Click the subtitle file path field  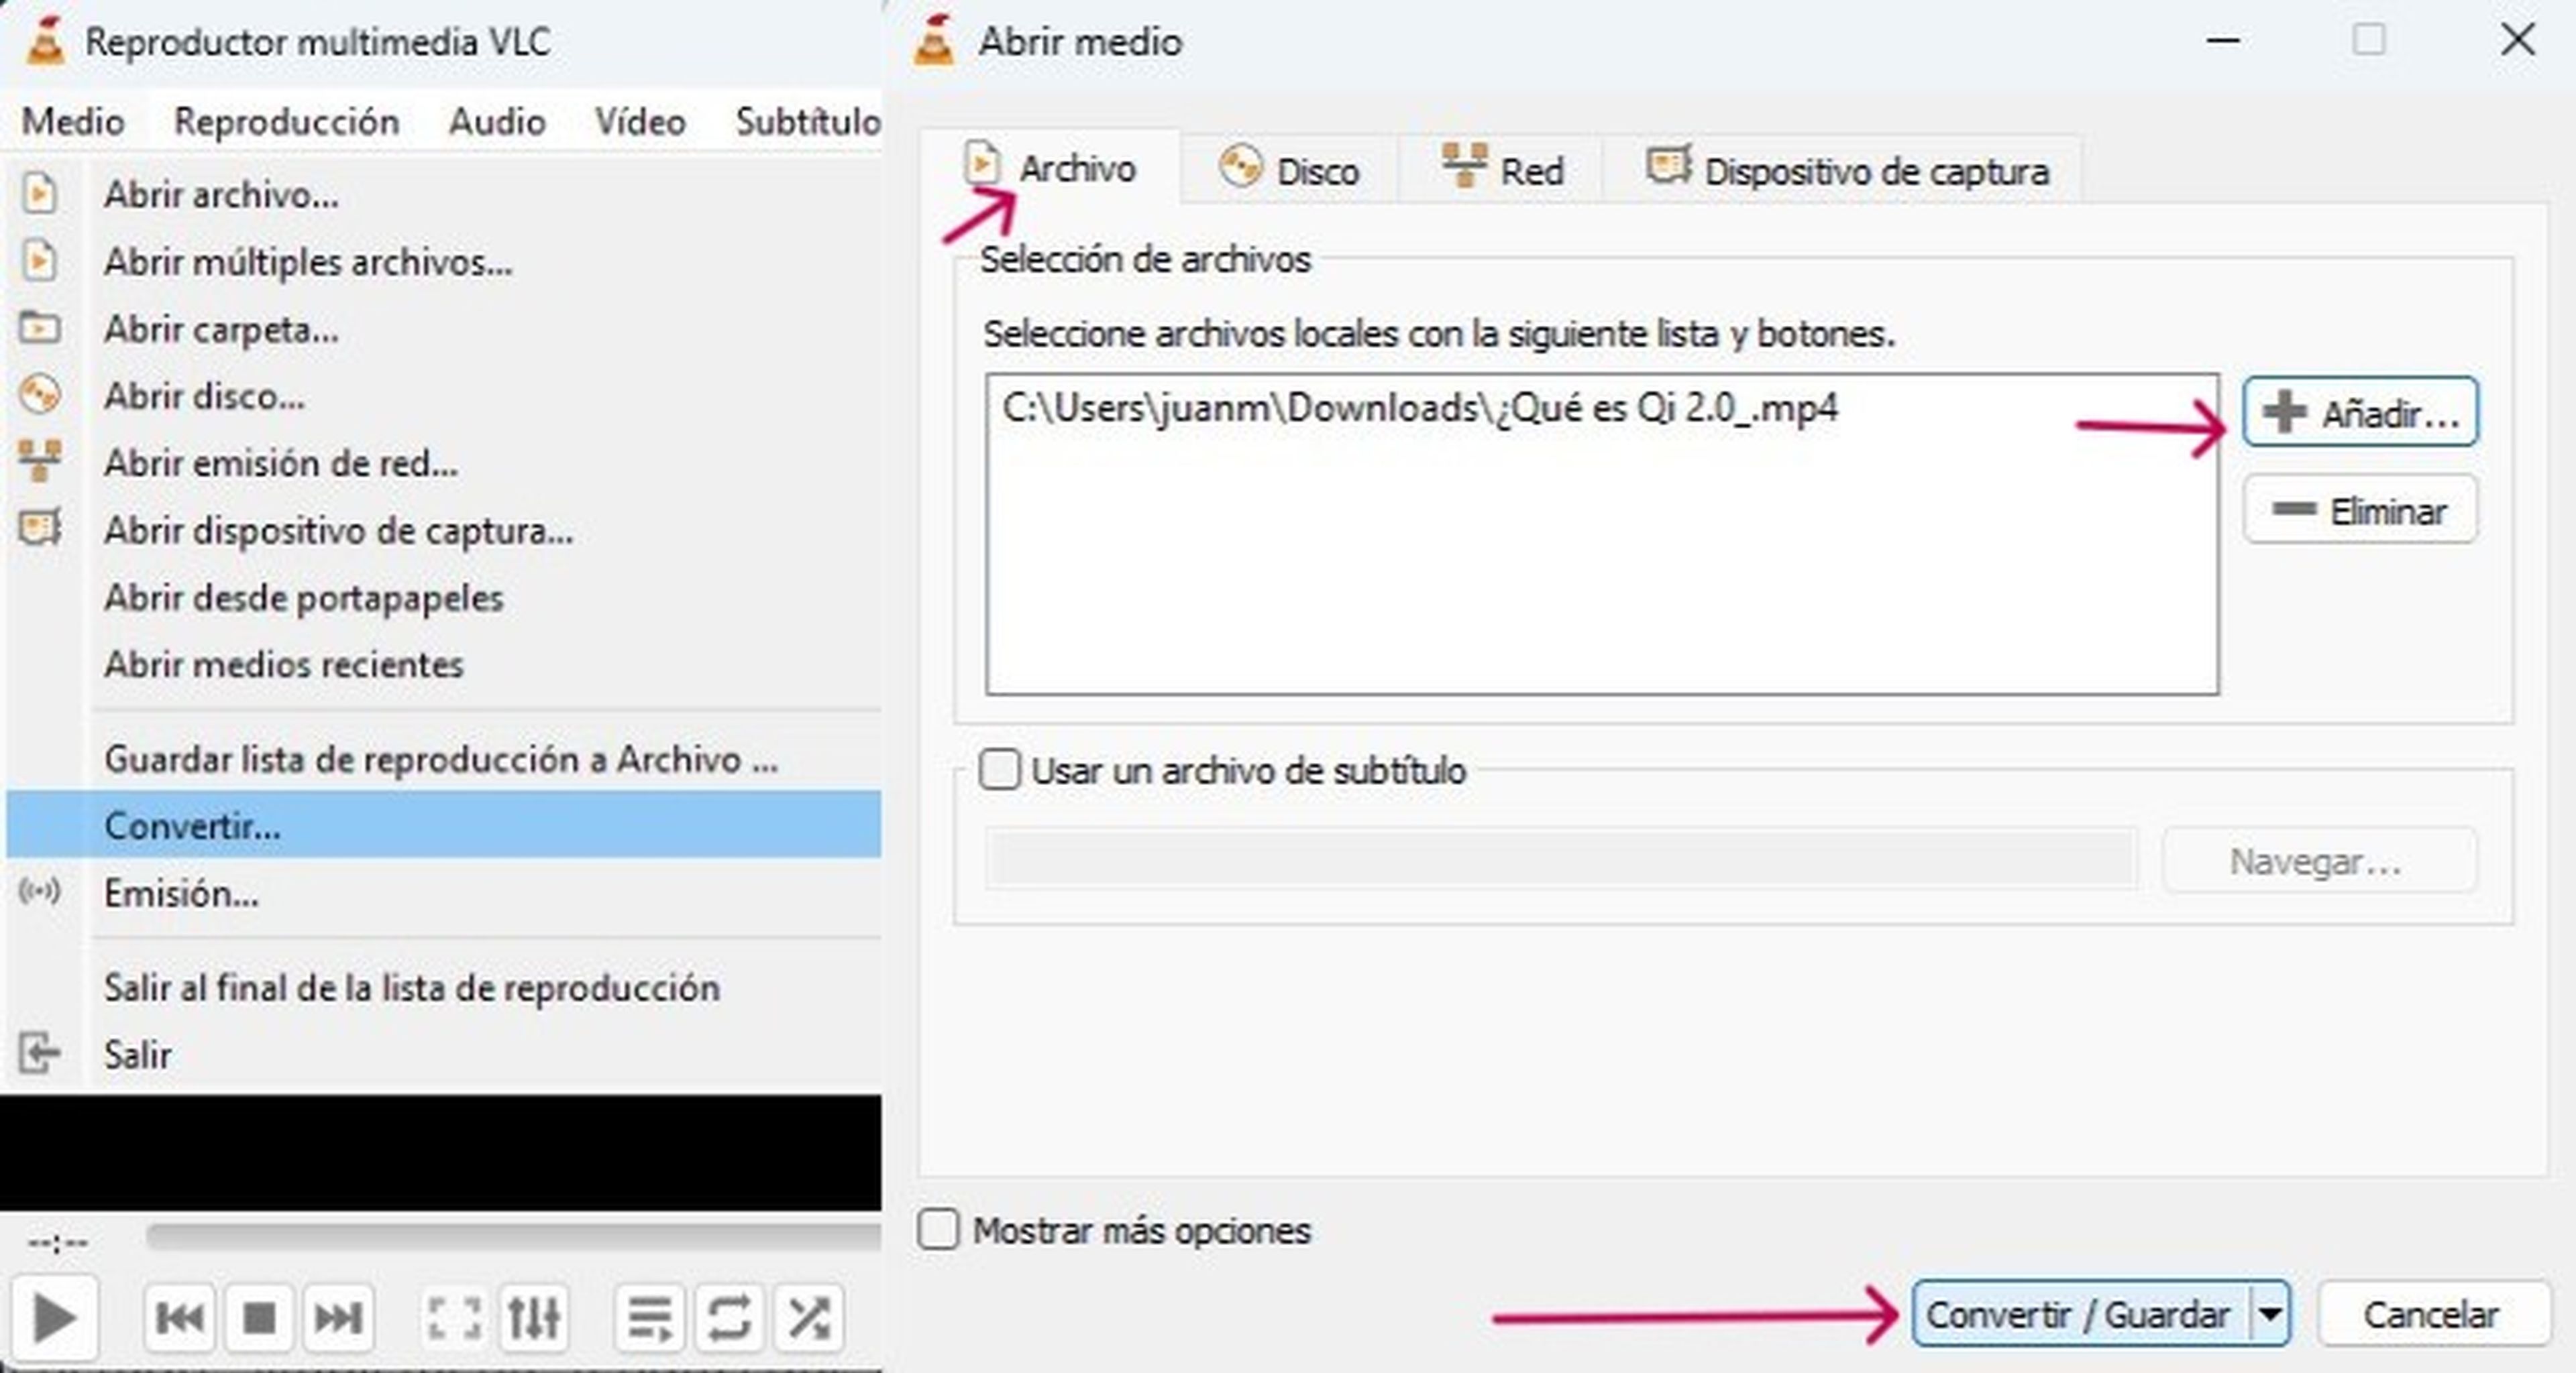tap(1561, 858)
